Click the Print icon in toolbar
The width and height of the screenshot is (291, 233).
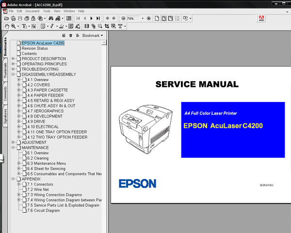coord(27,18)
